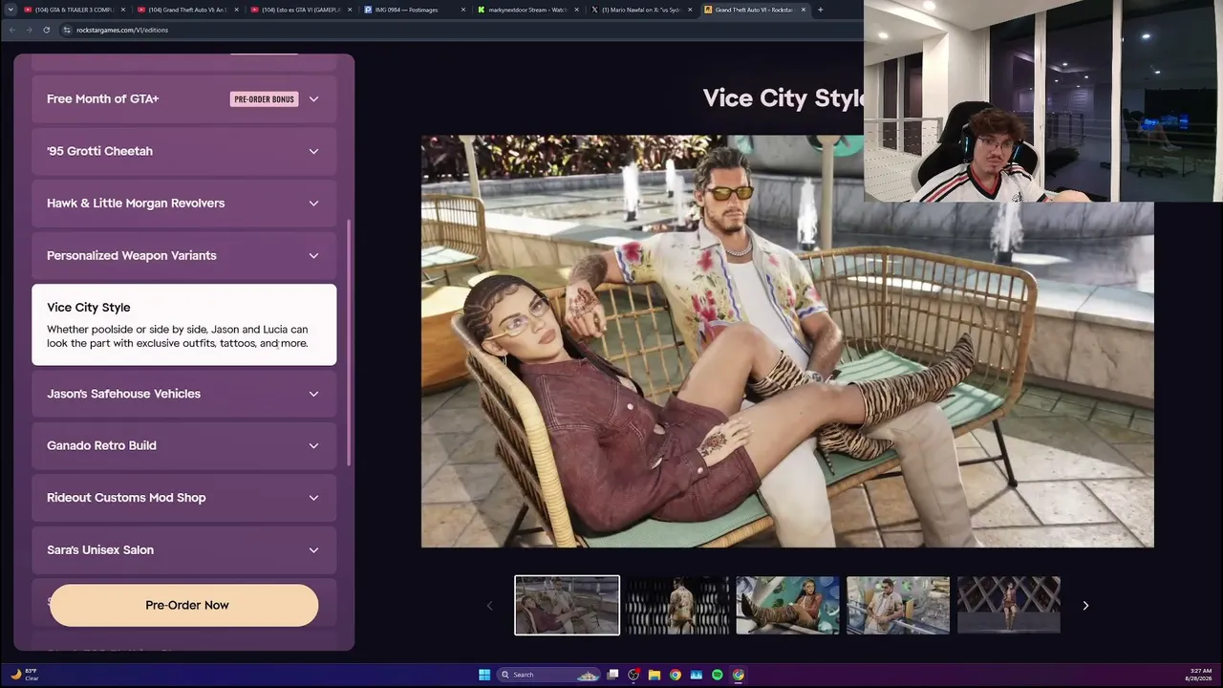This screenshot has width=1223, height=688.
Task: Click the Vice City Style page heading
Action: [x=783, y=98]
